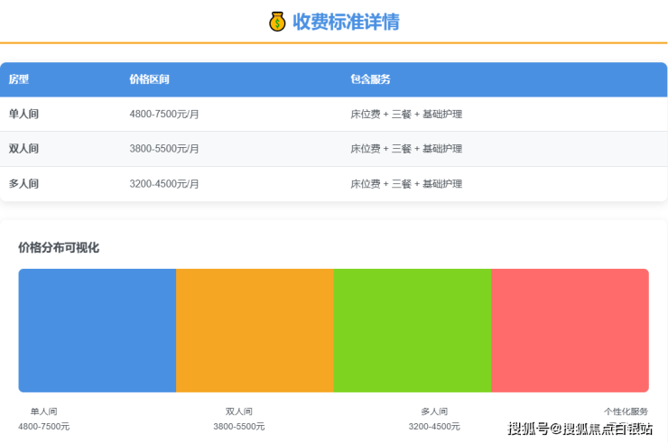The image size is (668, 443).
Task: Select the 房型 column header
Action: point(19,79)
